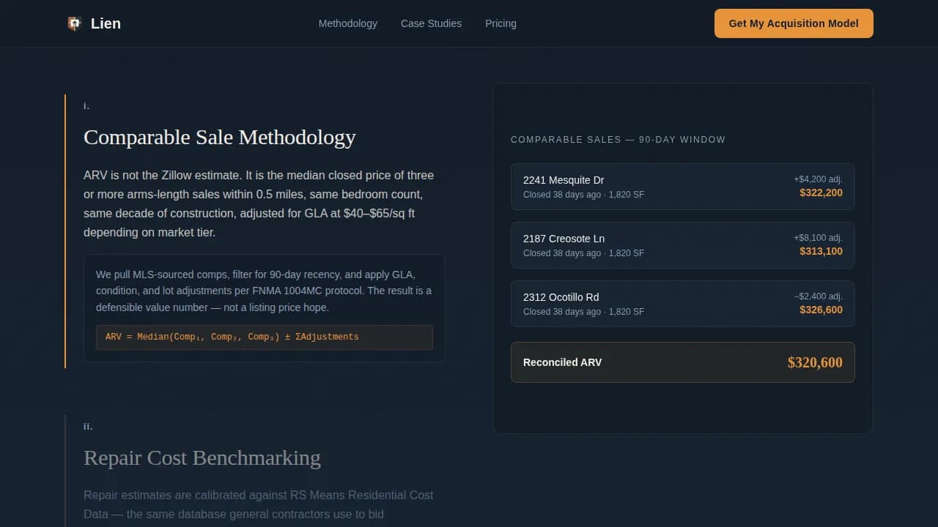Image resolution: width=938 pixels, height=527 pixels.
Task: Click the MLS-sourced comps explanation box
Action: 265,307
